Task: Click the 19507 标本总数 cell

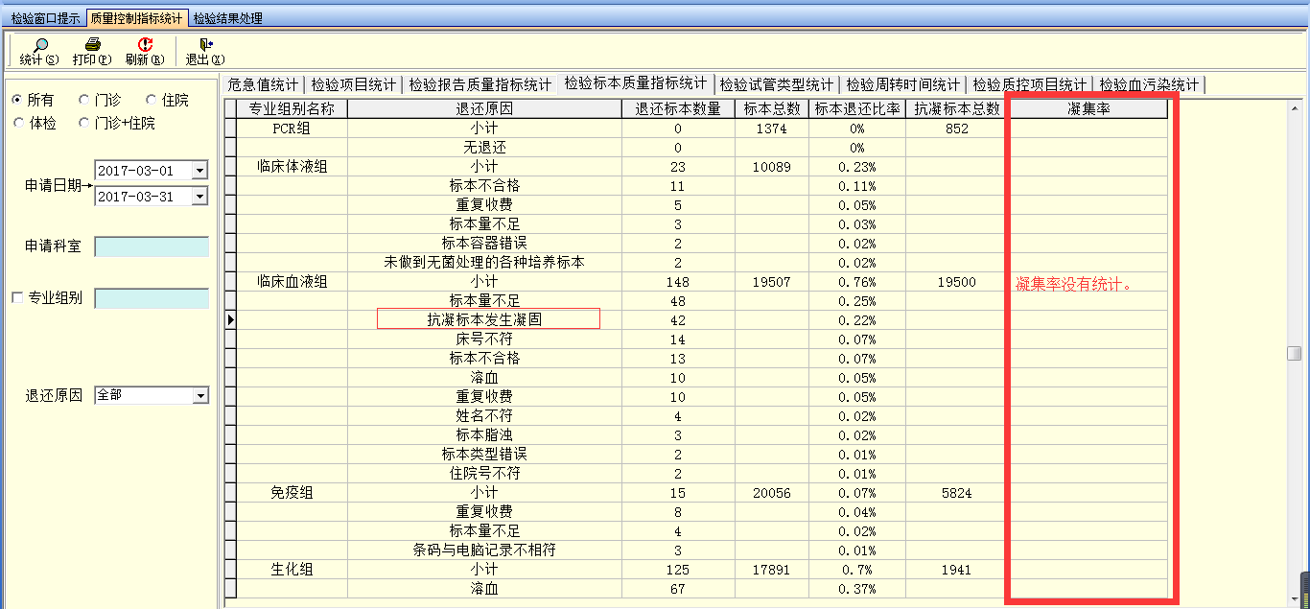Action: click(772, 282)
